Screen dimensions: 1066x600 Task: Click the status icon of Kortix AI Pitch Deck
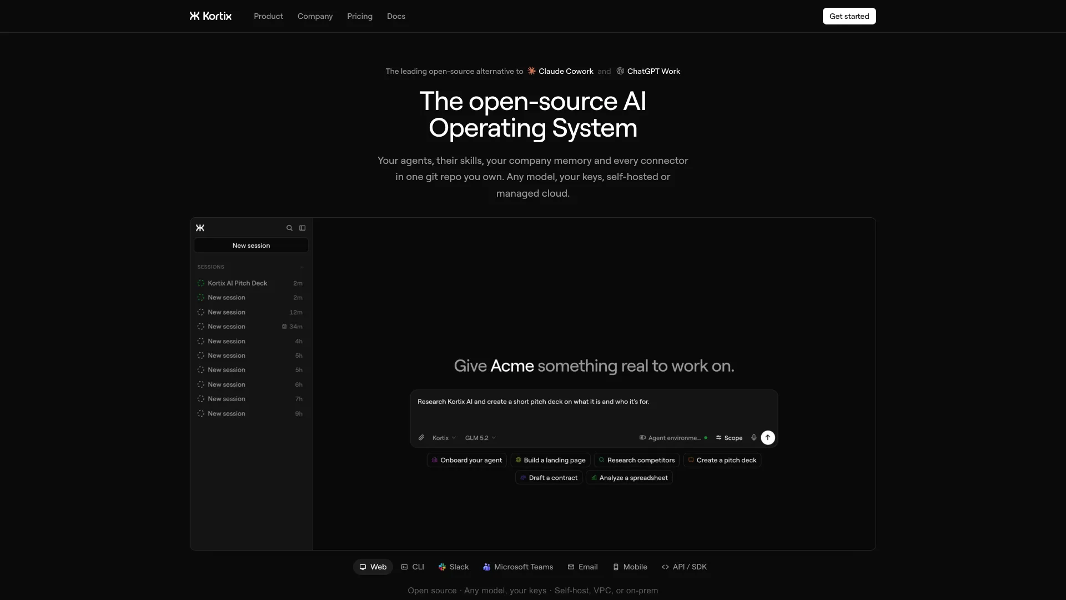pyautogui.click(x=201, y=283)
